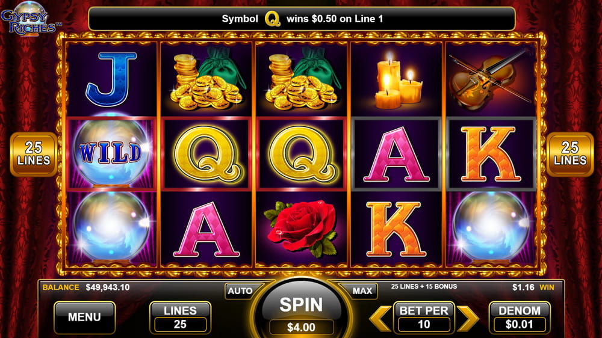This screenshot has width=602, height=338.
Task: Increase bet per line with right arrow
Action: click(x=468, y=318)
